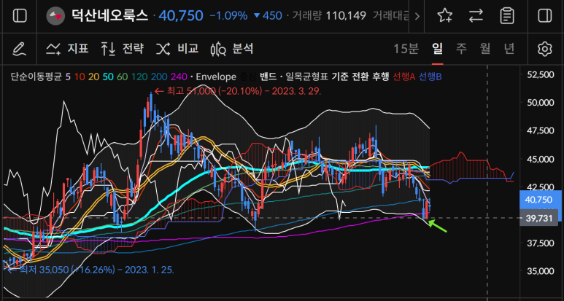Add stock to favorites with star icon

tap(444, 16)
